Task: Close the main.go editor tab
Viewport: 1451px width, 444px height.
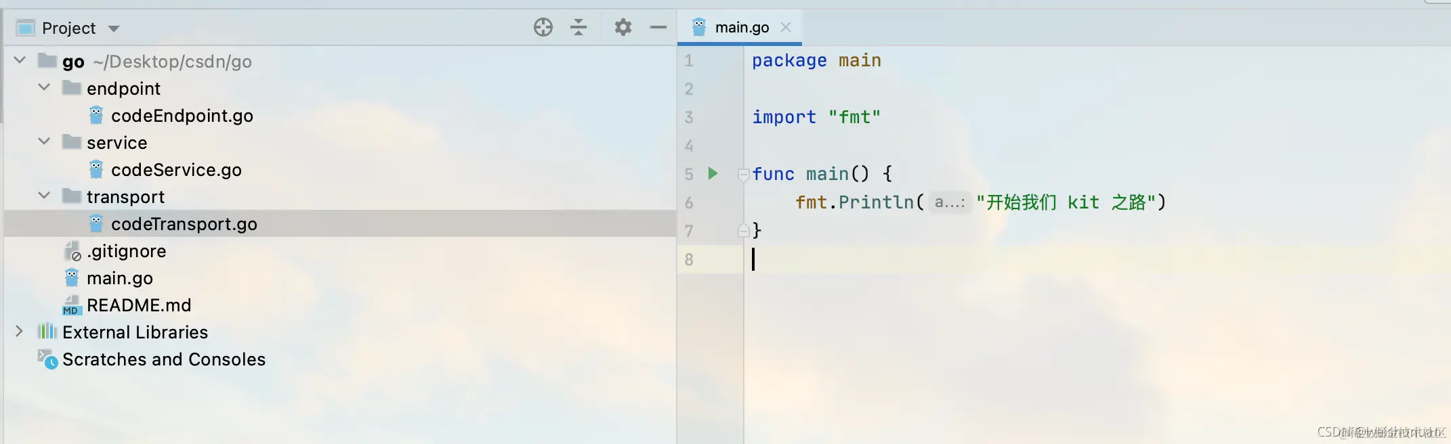Action: [x=786, y=27]
